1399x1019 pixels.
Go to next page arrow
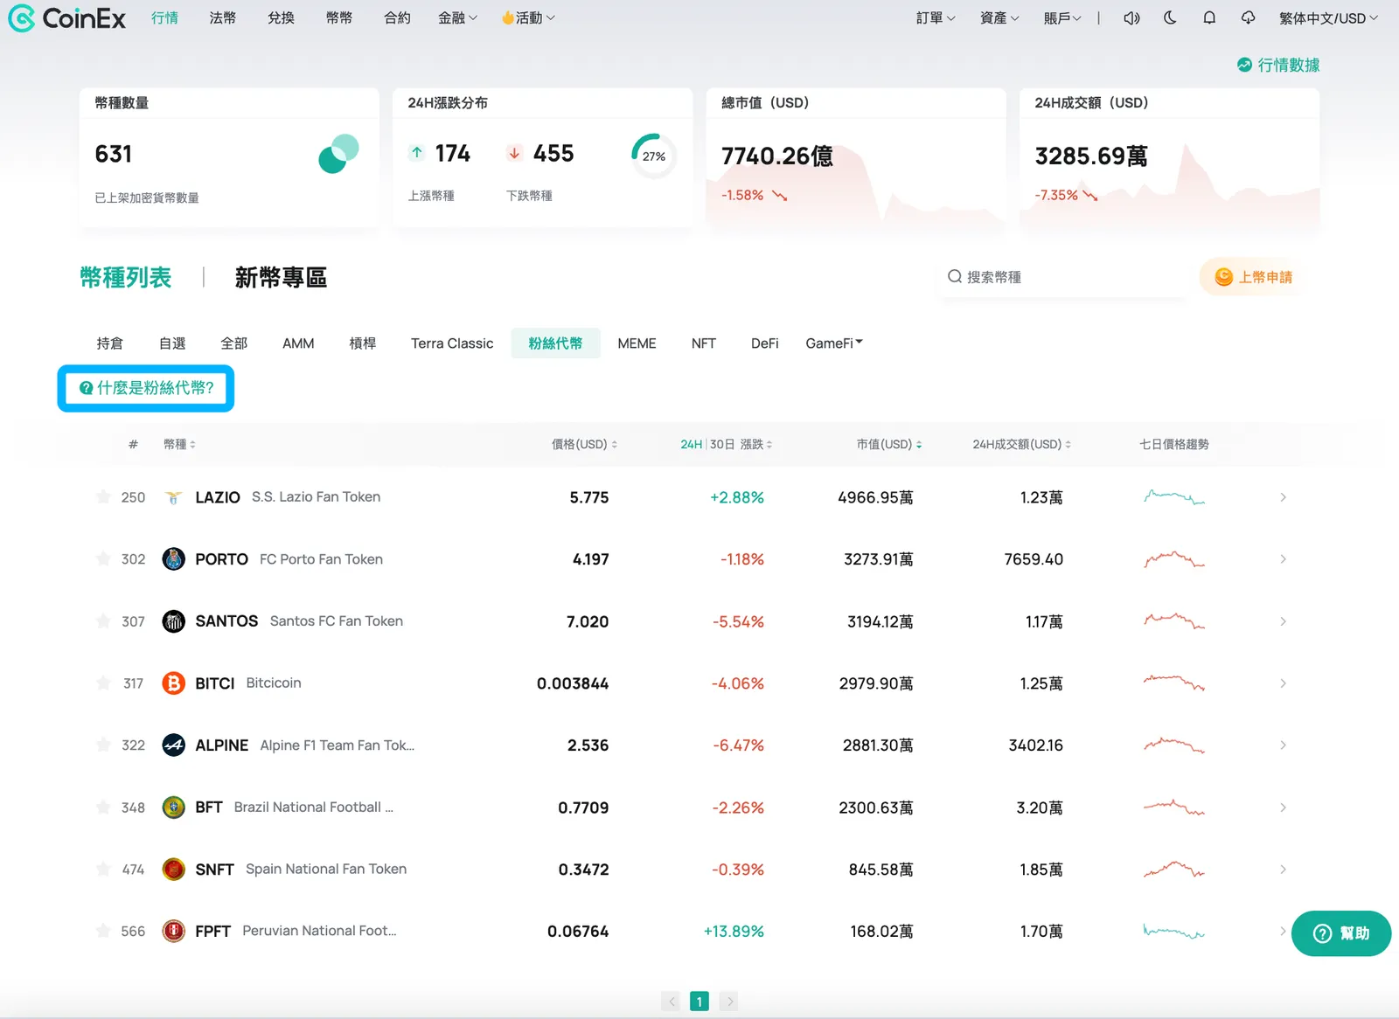click(x=729, y=1002)
